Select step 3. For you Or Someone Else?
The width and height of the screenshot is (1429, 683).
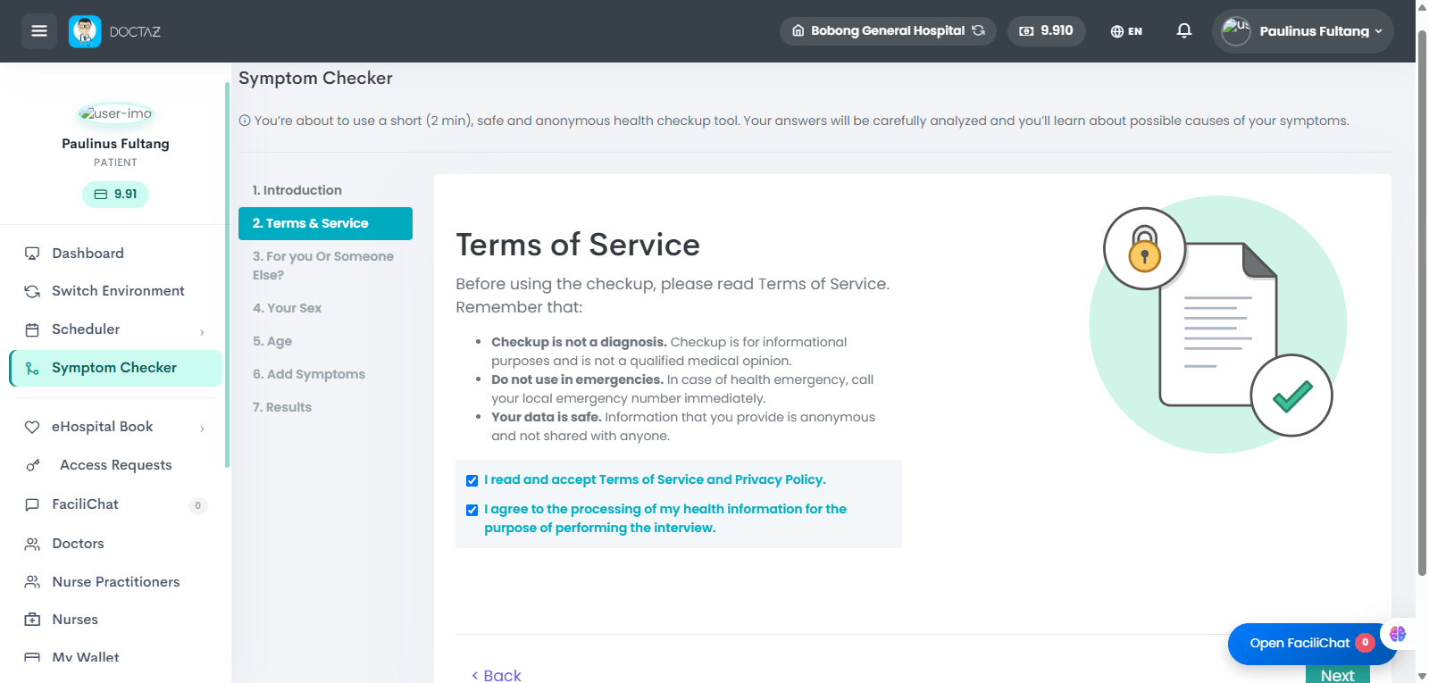[x=325, y=266]
